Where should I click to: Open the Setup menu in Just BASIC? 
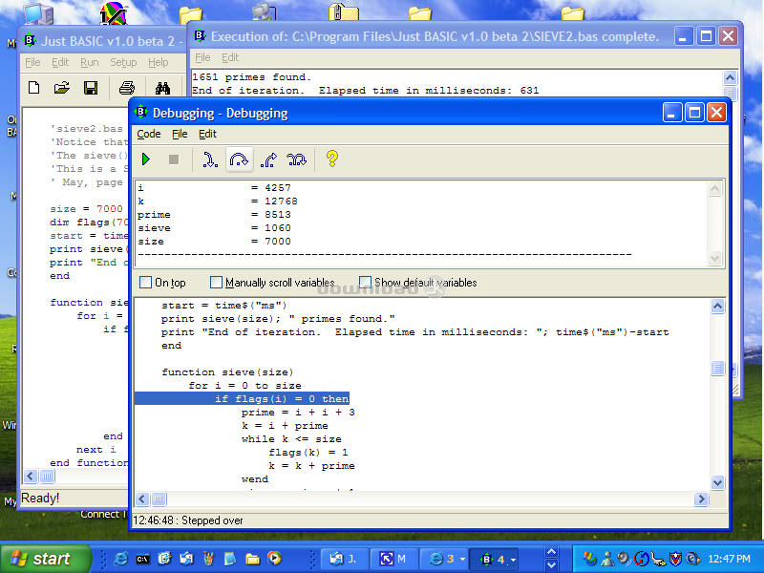(x=123, y=62)
